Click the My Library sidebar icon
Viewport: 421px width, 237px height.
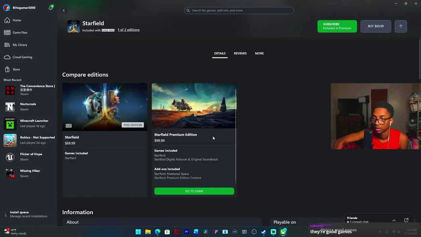7,45
